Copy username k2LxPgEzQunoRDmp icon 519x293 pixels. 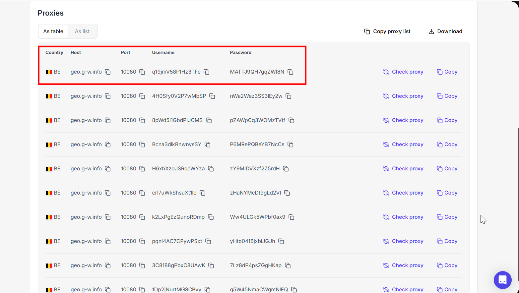[x=211, y=217]
